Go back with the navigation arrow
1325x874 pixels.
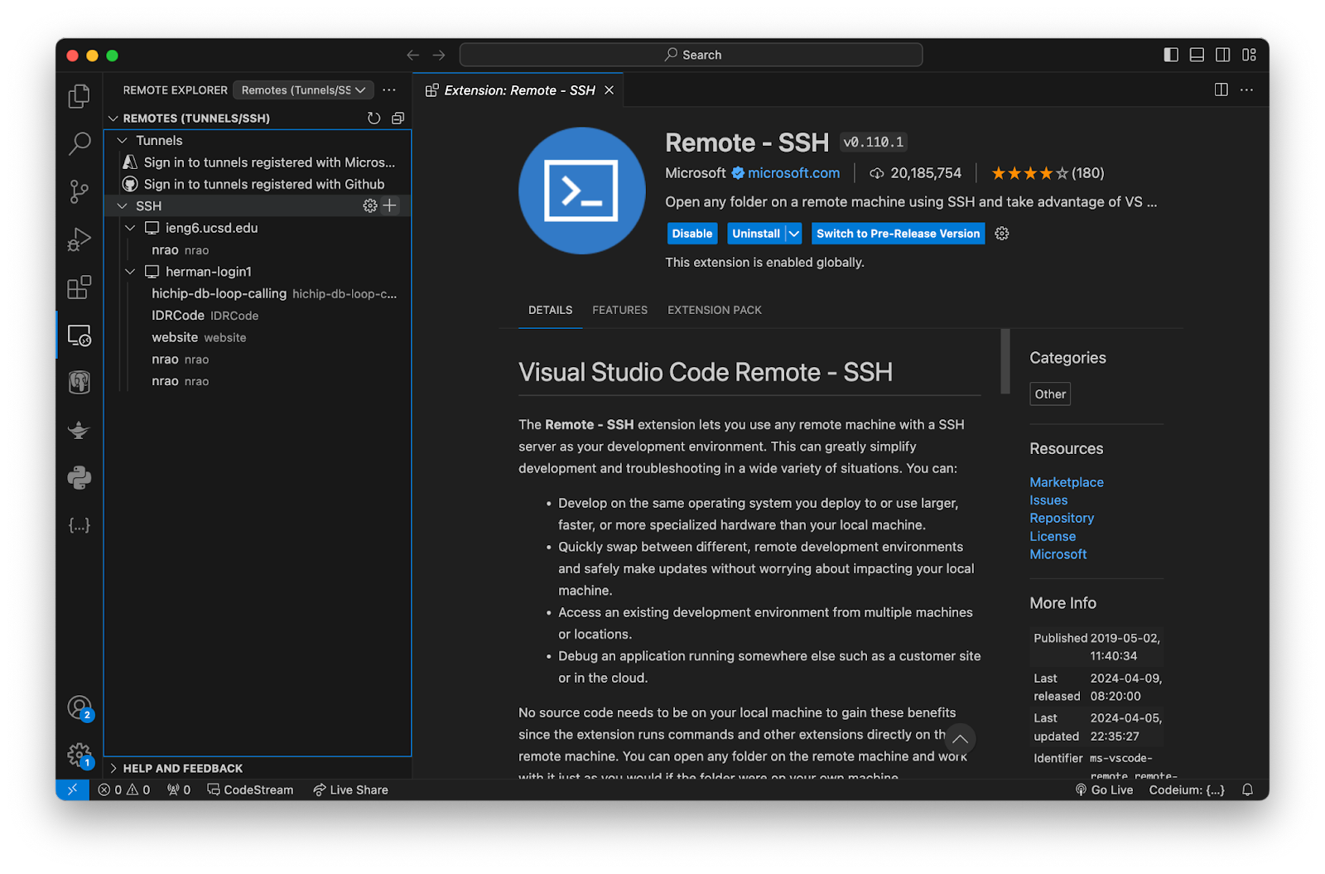(412, 55)
